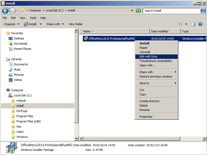Click the PerfLogs folder icon
Viewport: 207px width, 155px height.
point(13,111)
